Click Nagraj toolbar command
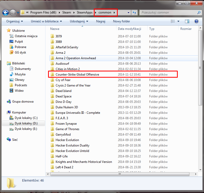Viewport: 204px width, 193px height. point(101,21)
